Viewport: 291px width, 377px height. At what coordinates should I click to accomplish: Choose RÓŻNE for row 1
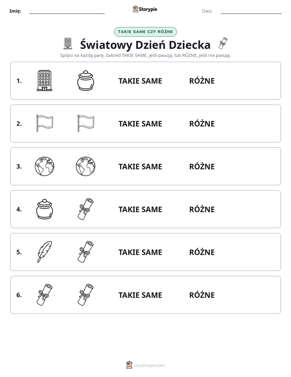[x=202, y=81]
